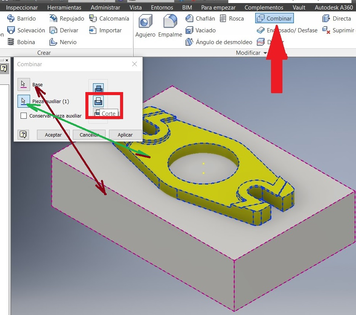Viewport: 356px width, 315px height.
Task: Activate the Combinar tool in the ribbon
Action: pos(274,18)
